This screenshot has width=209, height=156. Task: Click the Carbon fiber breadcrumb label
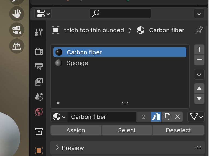pyautogui.click(x=167, y=30)
